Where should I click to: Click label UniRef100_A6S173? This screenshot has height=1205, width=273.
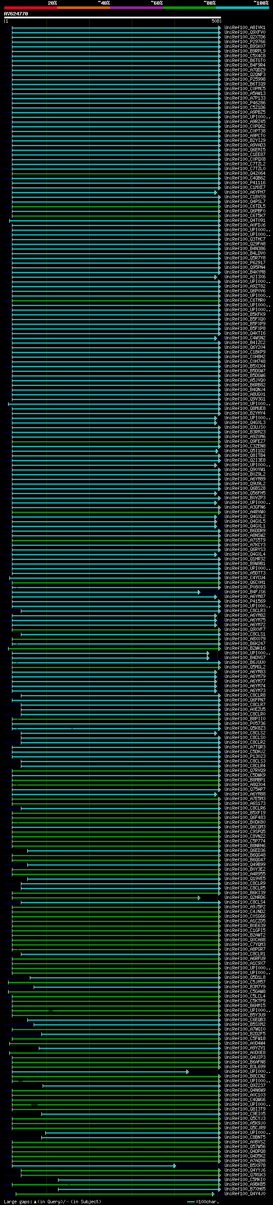point(244,804)
